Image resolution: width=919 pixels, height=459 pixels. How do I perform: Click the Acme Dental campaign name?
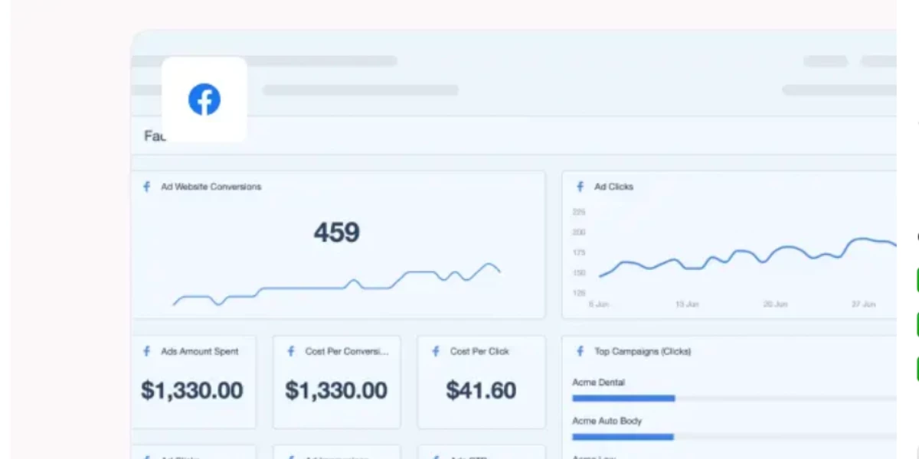tap(598, 382)
